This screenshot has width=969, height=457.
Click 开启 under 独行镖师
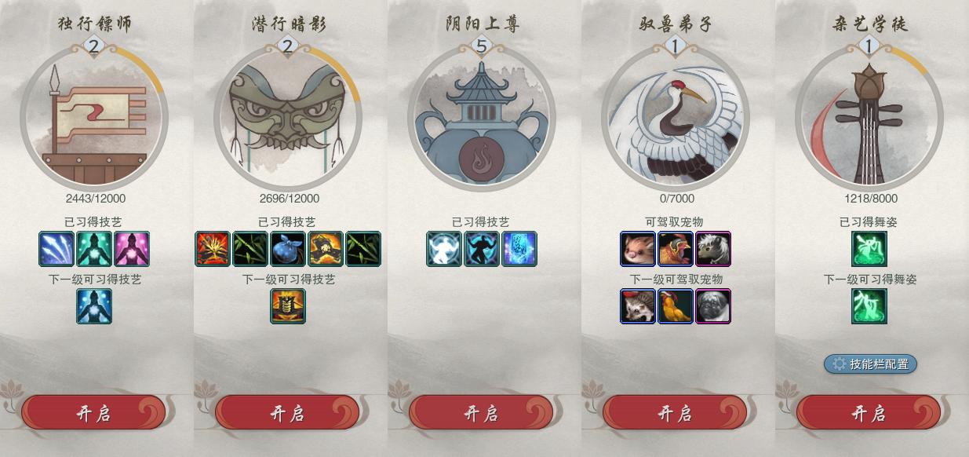coord(93,413)
